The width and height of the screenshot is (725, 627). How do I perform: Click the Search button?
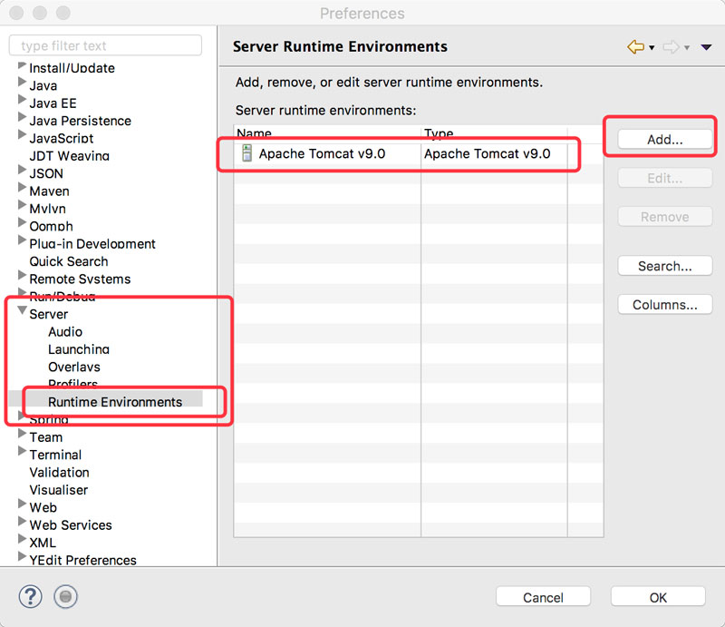tap(664, 265)
